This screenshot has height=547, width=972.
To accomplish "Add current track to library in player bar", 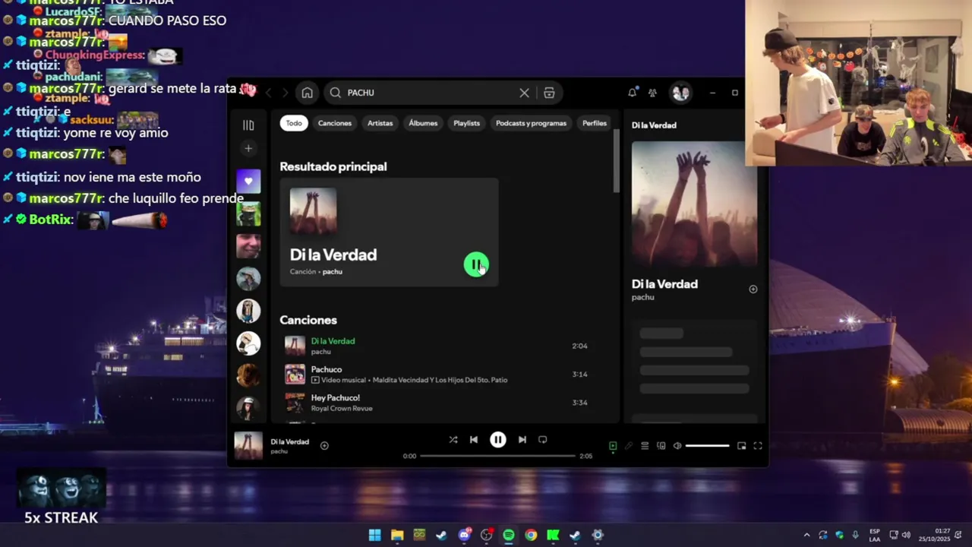I will coord(324,446).
